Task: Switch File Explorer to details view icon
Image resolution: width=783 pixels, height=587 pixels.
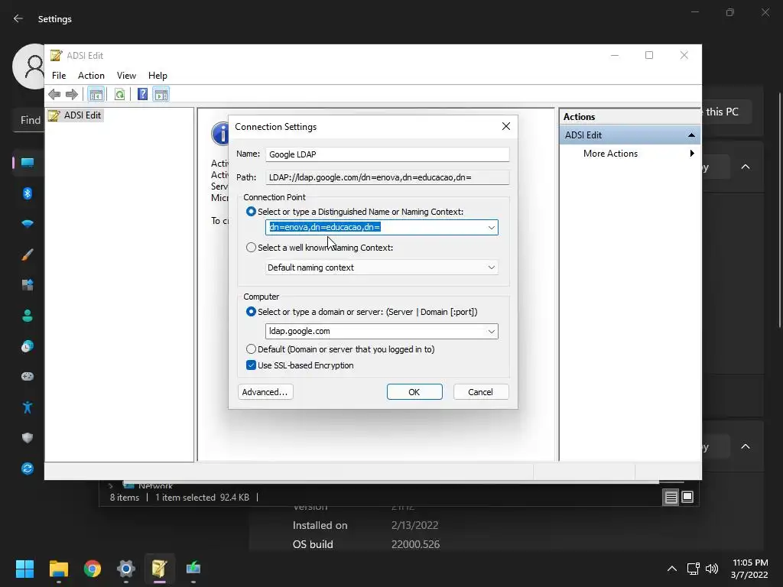Action: click(x=671, y=497)
